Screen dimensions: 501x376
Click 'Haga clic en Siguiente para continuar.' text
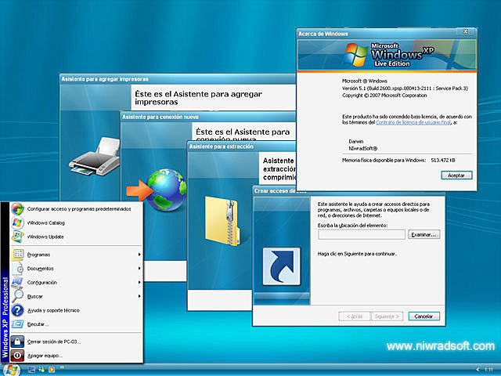(357, 254)
